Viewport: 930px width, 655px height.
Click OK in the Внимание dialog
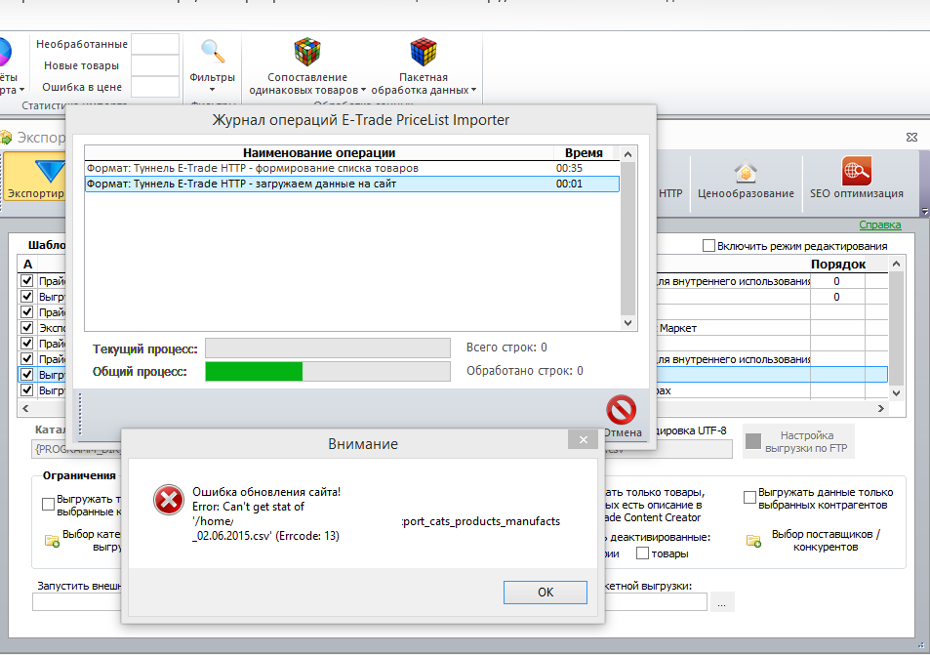tap(546, 593)
